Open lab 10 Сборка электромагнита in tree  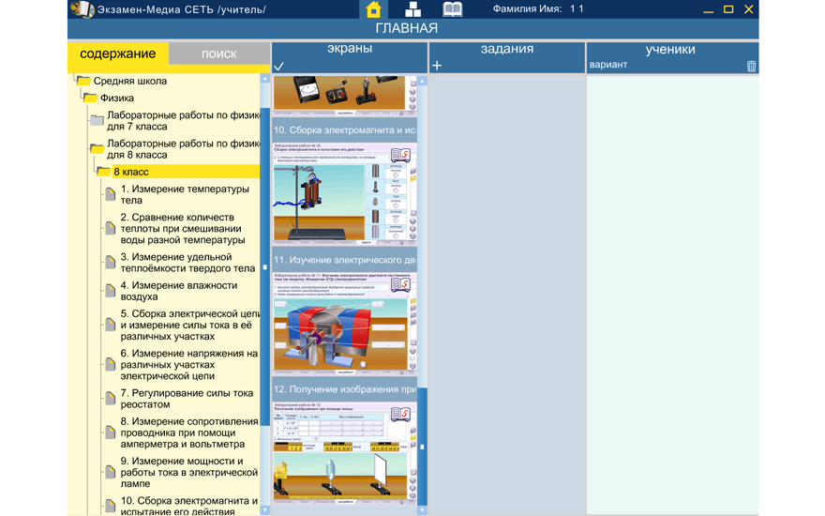[189, 506]
